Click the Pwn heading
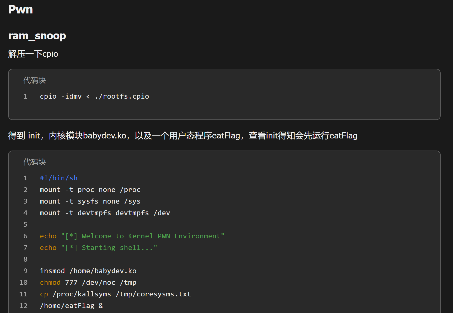 click(21, 9)
